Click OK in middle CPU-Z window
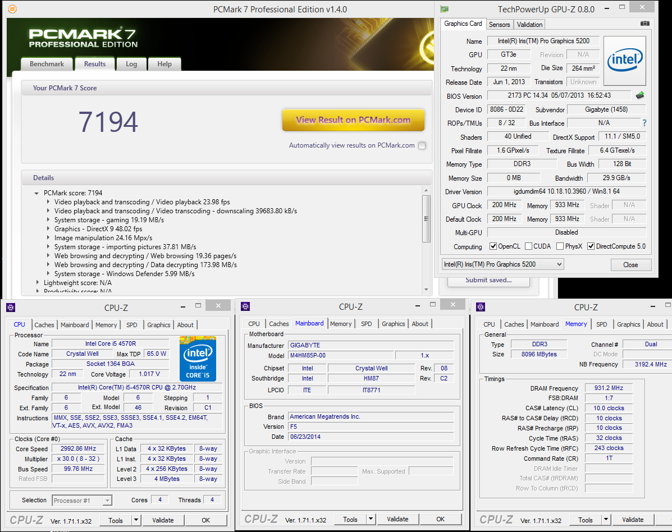The height and width of the screenshot is (532, 672). (440, 519)
